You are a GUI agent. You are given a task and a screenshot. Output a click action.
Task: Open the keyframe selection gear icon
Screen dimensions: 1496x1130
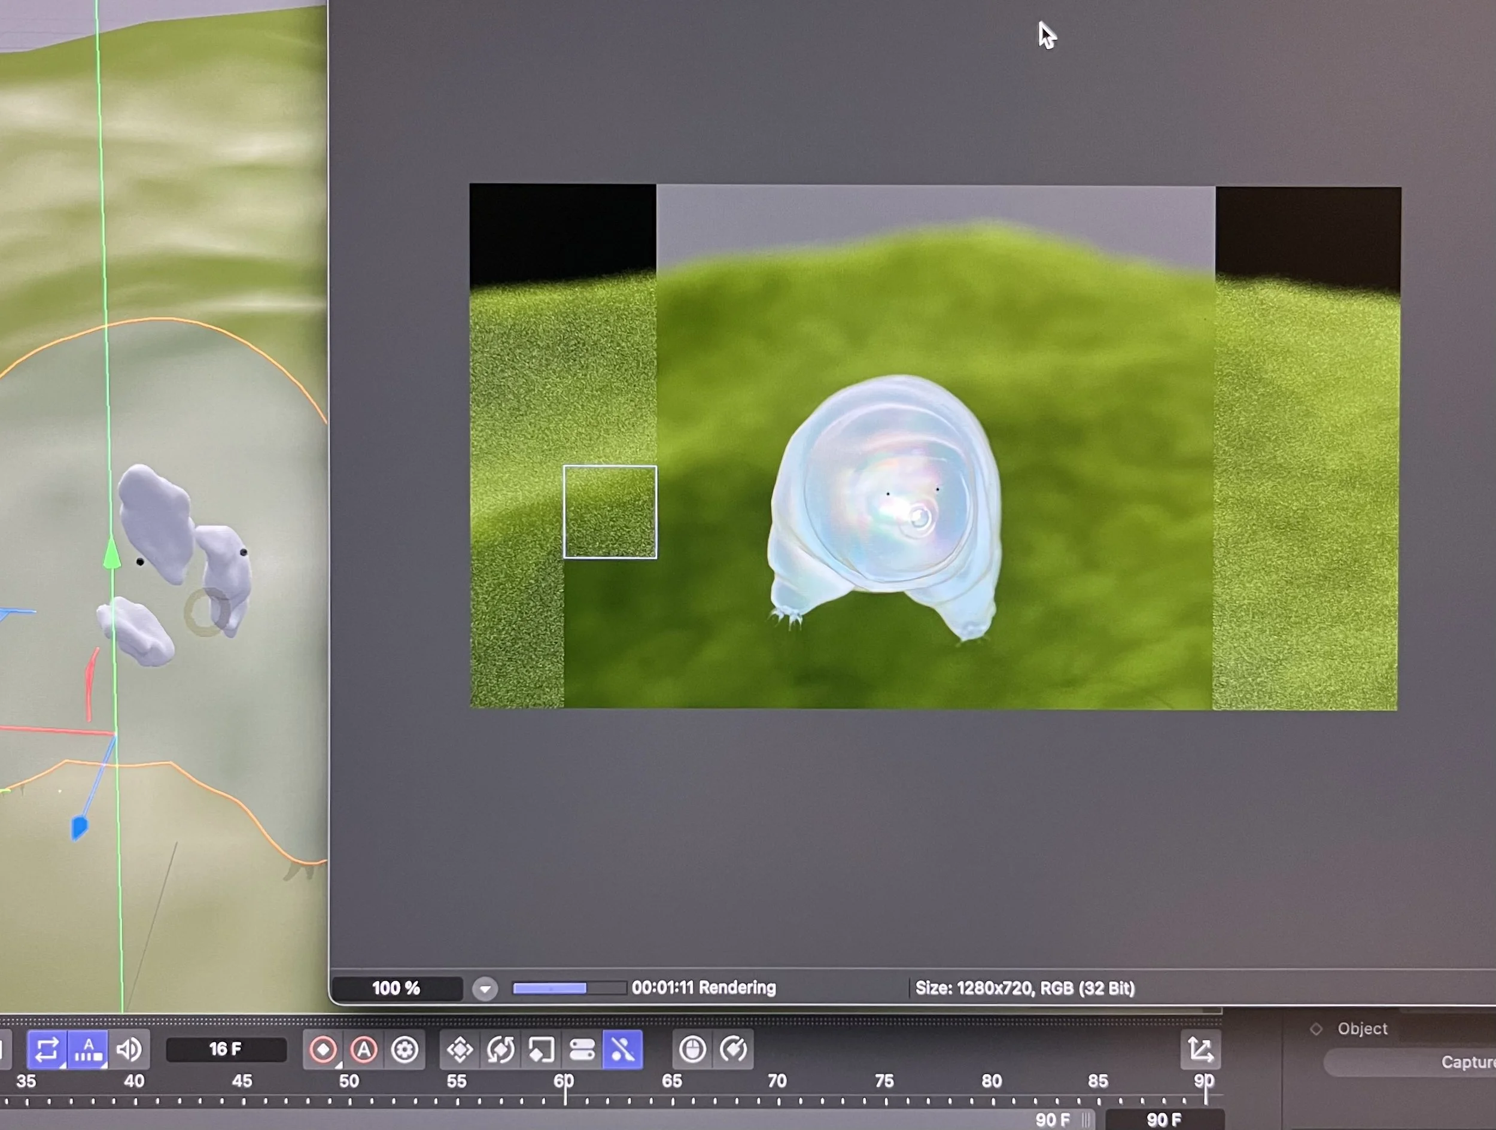[405, 1050]
